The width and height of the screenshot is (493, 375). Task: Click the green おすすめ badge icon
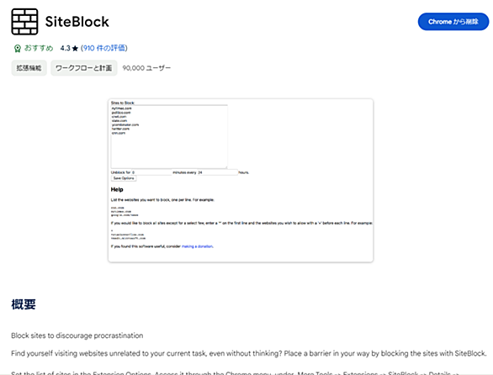point(18,49)
